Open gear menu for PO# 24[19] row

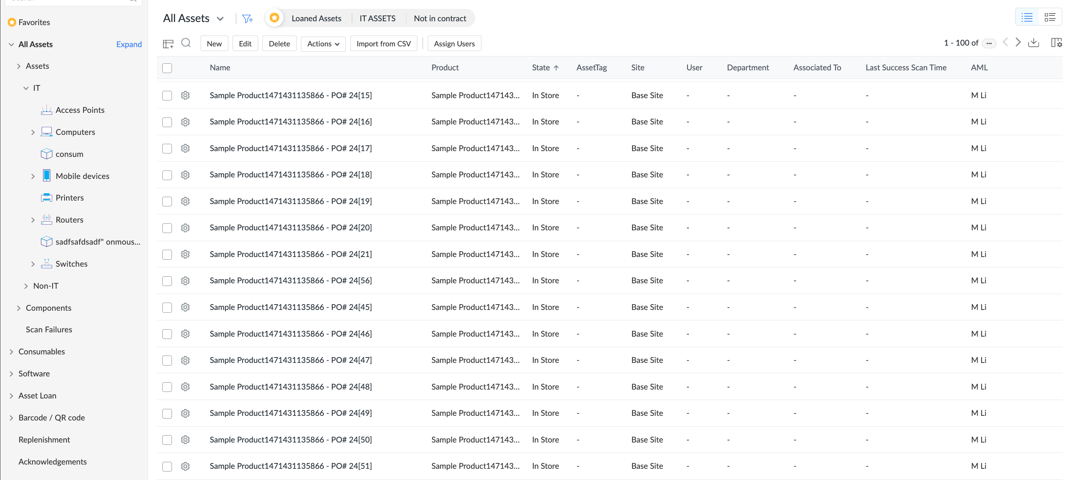(x=185, y=201)
